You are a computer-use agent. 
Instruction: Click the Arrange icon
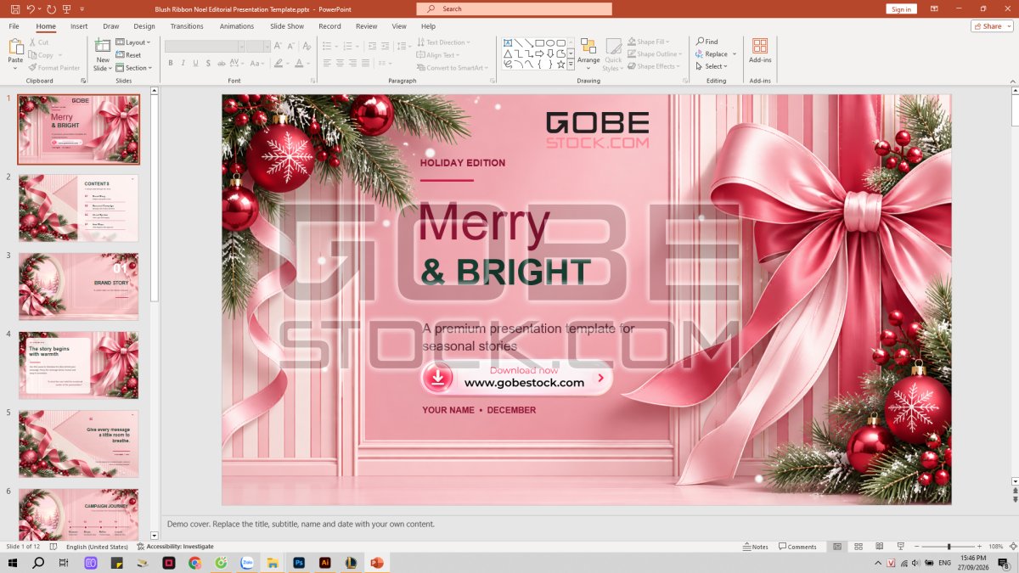pyautogui.click(x=588, y=47)
